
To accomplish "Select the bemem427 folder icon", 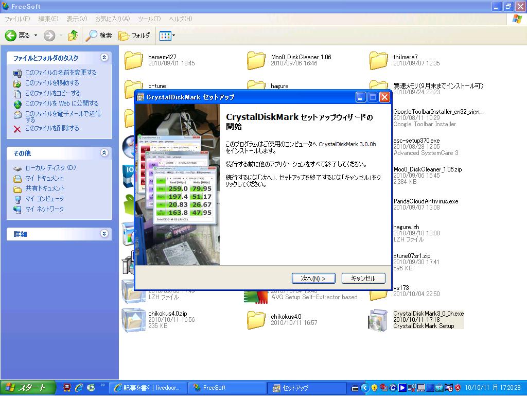I will tap(134, 61).
